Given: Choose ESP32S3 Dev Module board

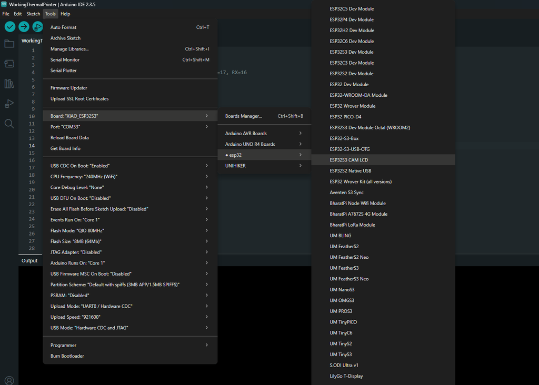Looking at the screenshot, I should pos(352,52).
